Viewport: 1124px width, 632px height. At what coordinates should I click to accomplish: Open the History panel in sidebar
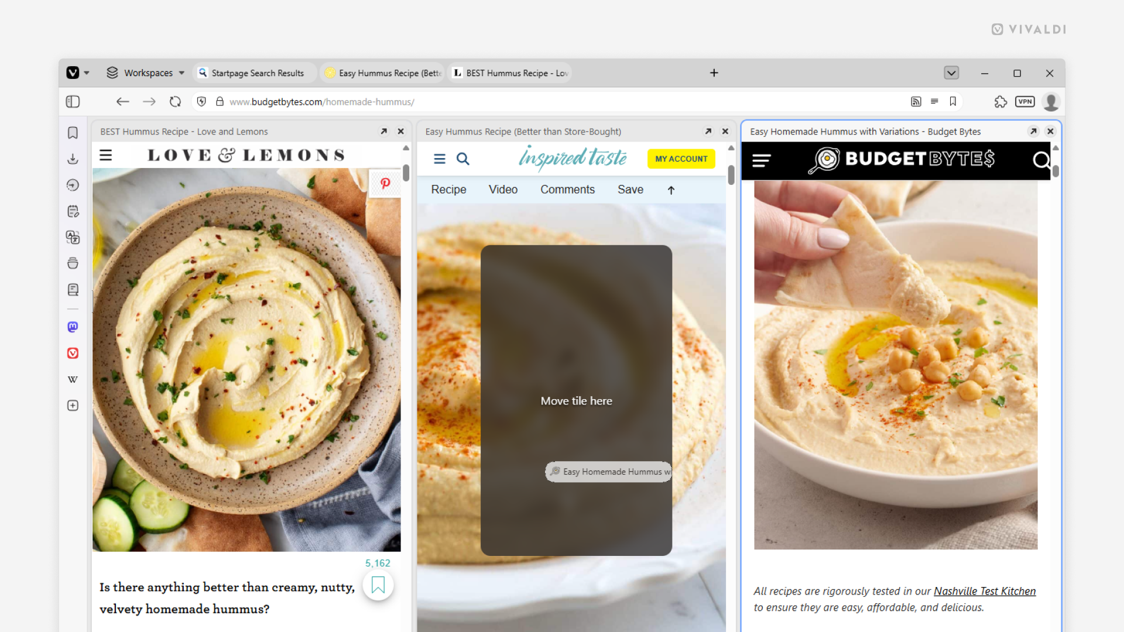coord(73,185)
